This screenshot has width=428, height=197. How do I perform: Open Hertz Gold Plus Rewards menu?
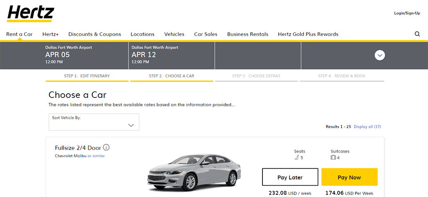(308, 34)
